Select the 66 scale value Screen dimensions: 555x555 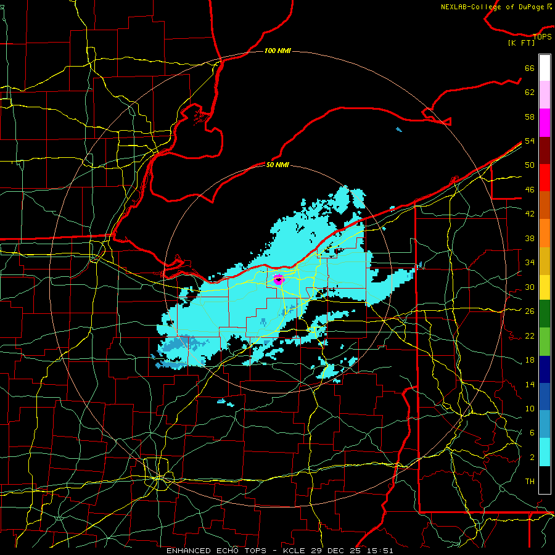point(530,68)
